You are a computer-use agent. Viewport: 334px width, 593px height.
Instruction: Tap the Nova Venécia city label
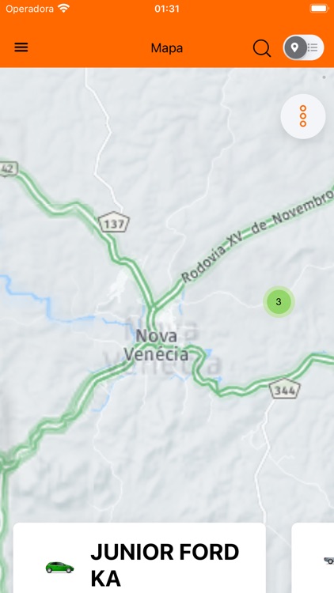[156, 345]
